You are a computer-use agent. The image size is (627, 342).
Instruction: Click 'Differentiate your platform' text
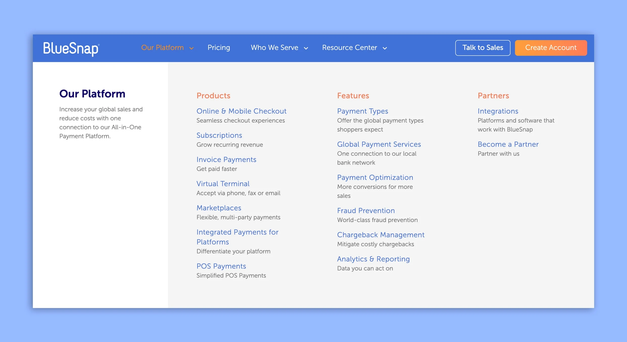[233, 251]
